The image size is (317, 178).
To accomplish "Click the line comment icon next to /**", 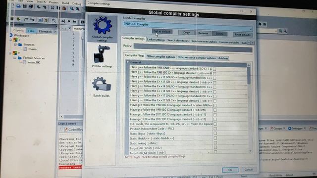I will coord(33,20).
